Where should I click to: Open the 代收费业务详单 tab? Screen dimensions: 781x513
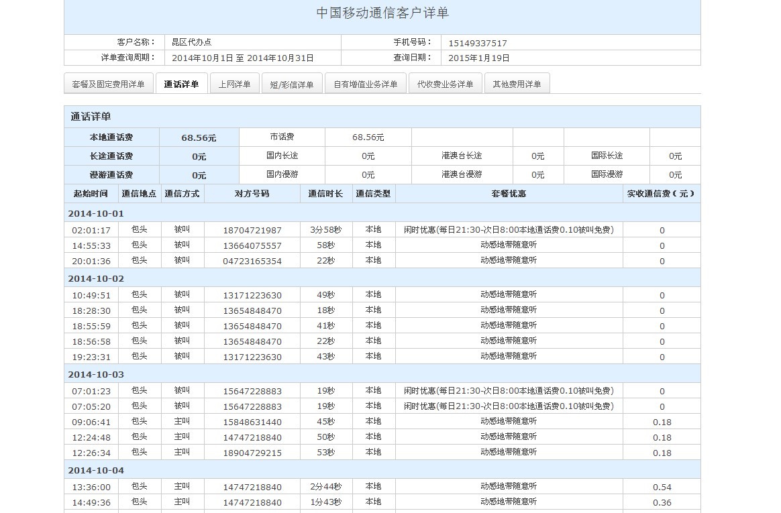pyautogui.click(x=445, y=84)
